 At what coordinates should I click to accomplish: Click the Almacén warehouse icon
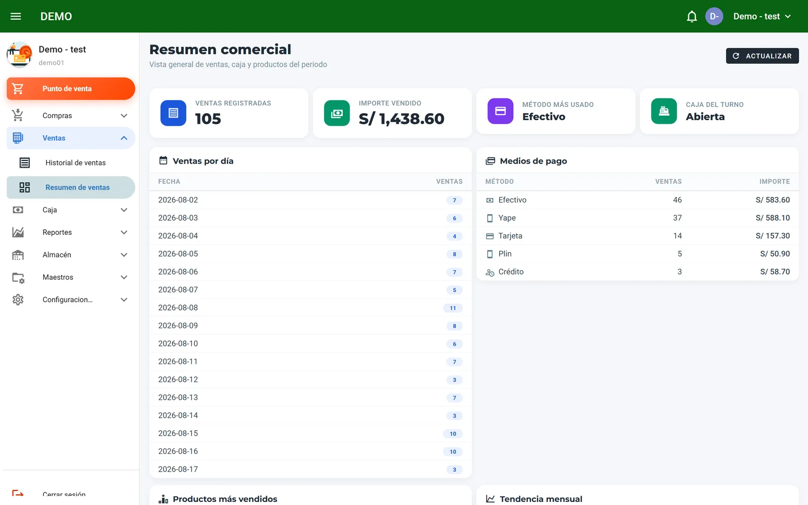tap(18, 255)
